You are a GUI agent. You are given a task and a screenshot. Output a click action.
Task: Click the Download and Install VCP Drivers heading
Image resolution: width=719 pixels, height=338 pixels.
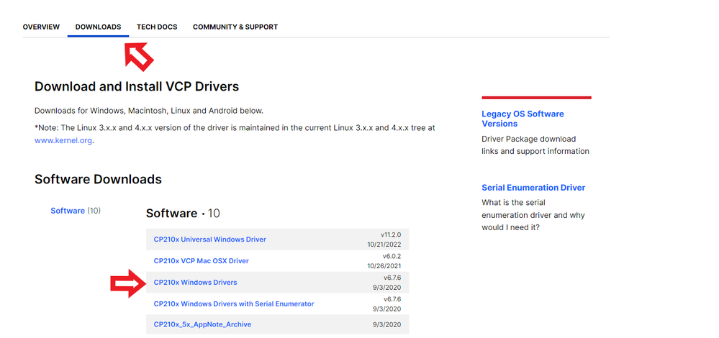pos(137,87)
